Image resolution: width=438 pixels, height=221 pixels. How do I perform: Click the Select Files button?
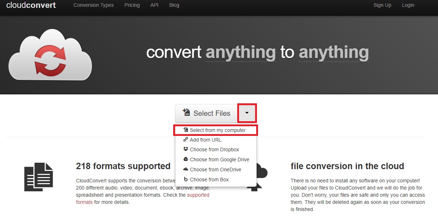point(206,113)
